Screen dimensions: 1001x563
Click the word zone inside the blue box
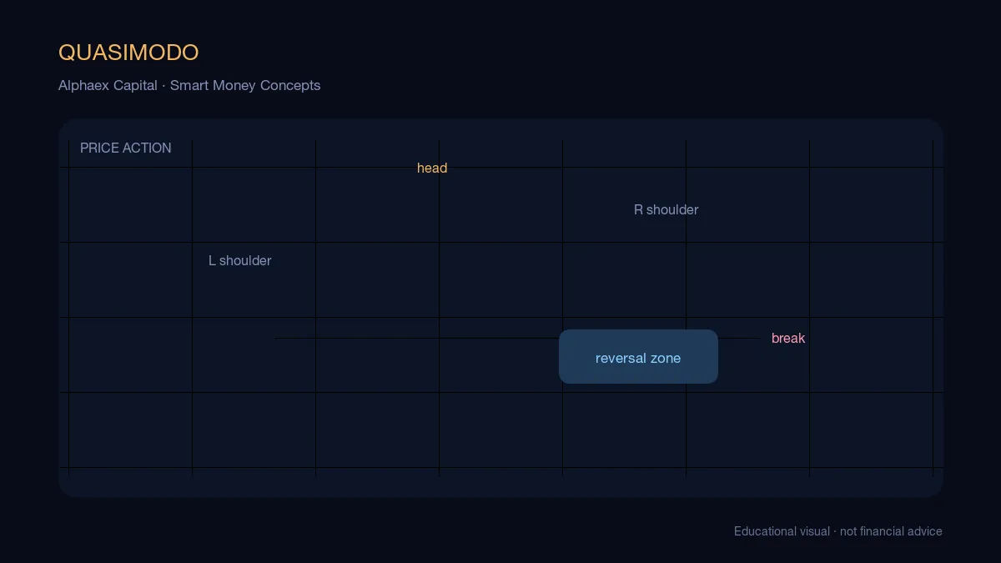(x=665, y=359)
